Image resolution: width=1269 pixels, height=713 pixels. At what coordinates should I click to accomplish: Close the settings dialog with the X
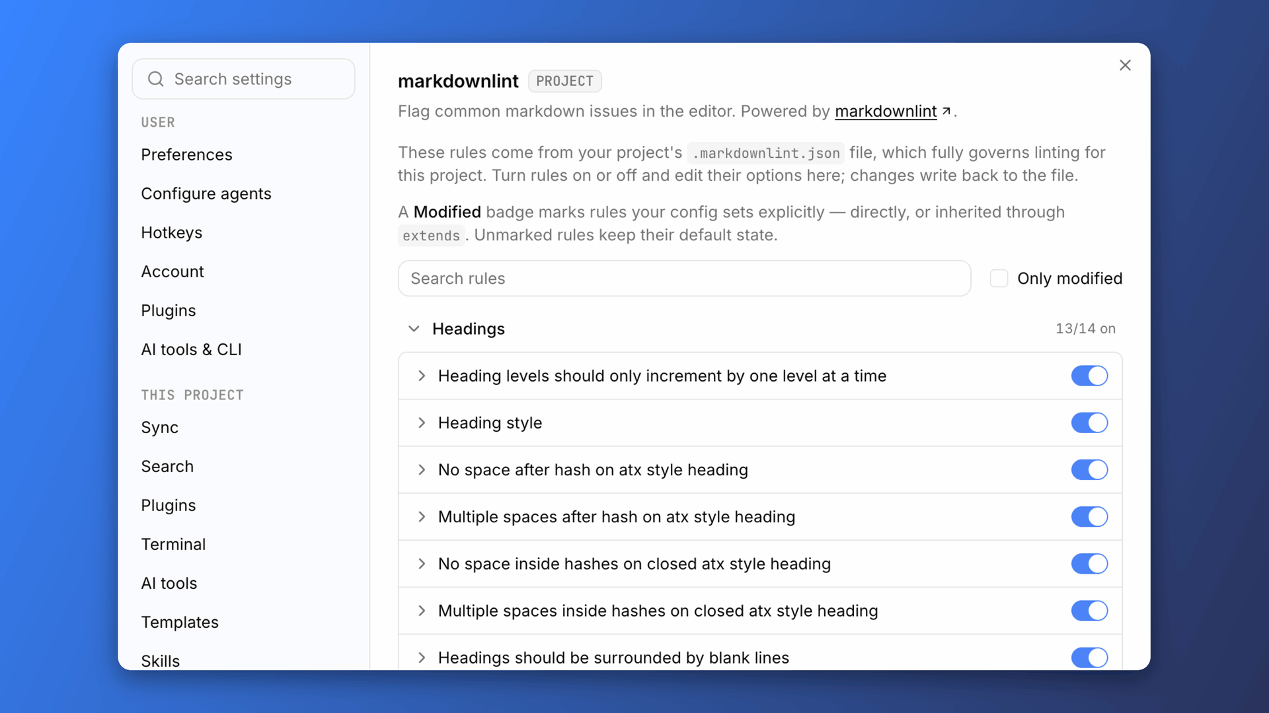point(1125,65)
